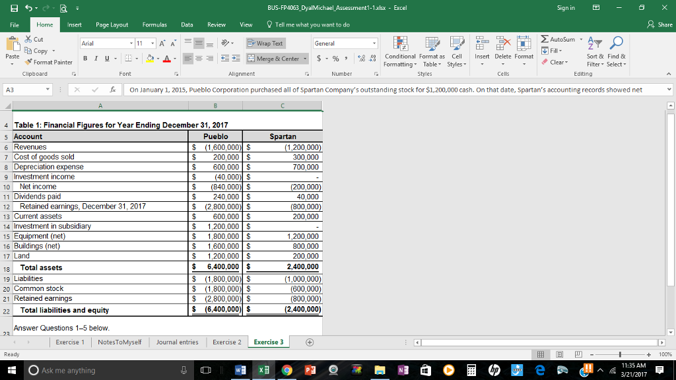Click the Share button
Viewport: 676px width, 380px height.
tap(659, 24)
